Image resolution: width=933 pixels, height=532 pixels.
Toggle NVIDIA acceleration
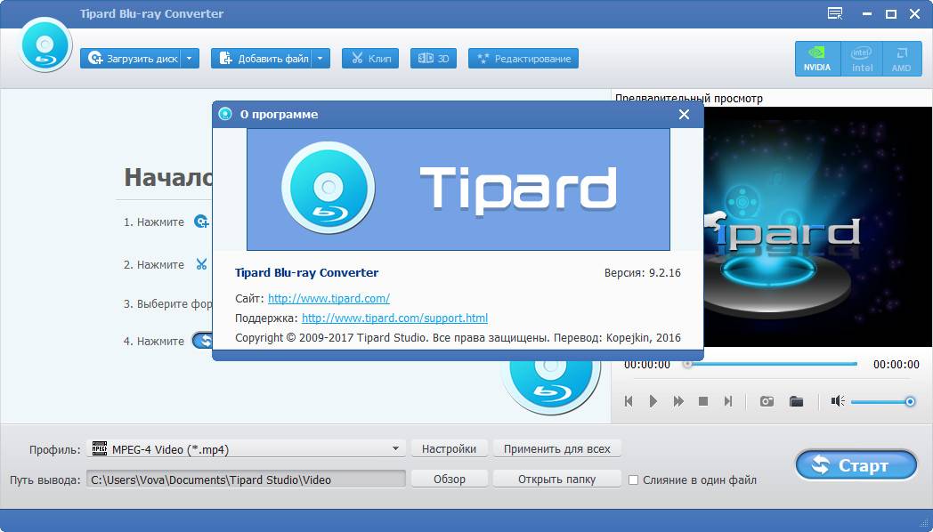pos(817,58)
